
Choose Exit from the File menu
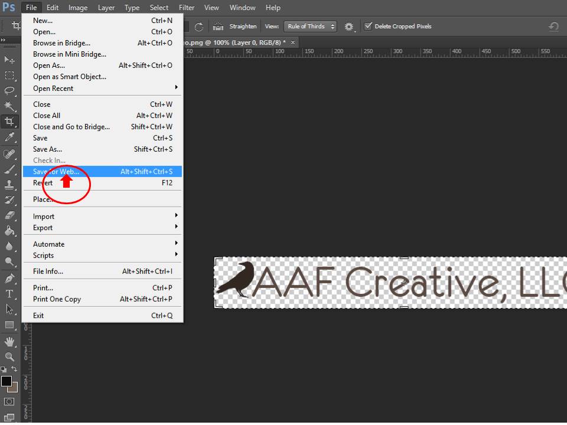(x=102, y=316)
